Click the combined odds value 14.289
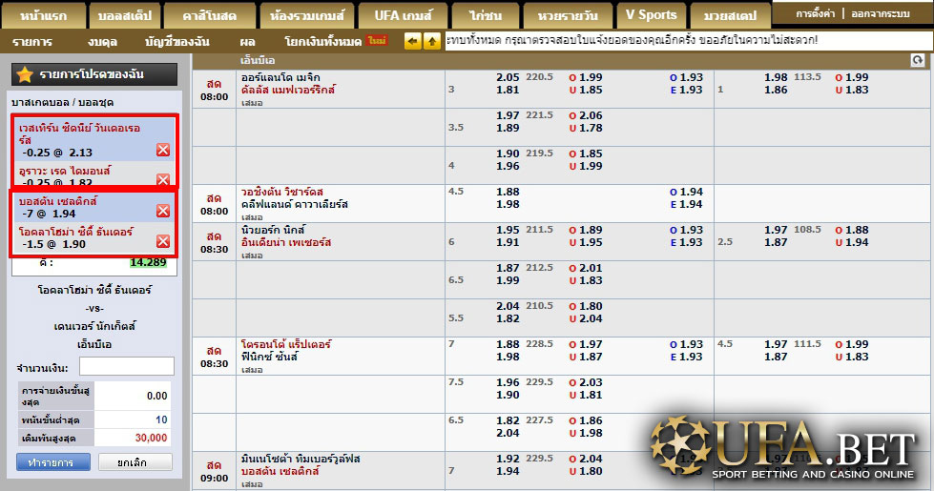Screen dimensions: 934x491 (x=148, y=262)
